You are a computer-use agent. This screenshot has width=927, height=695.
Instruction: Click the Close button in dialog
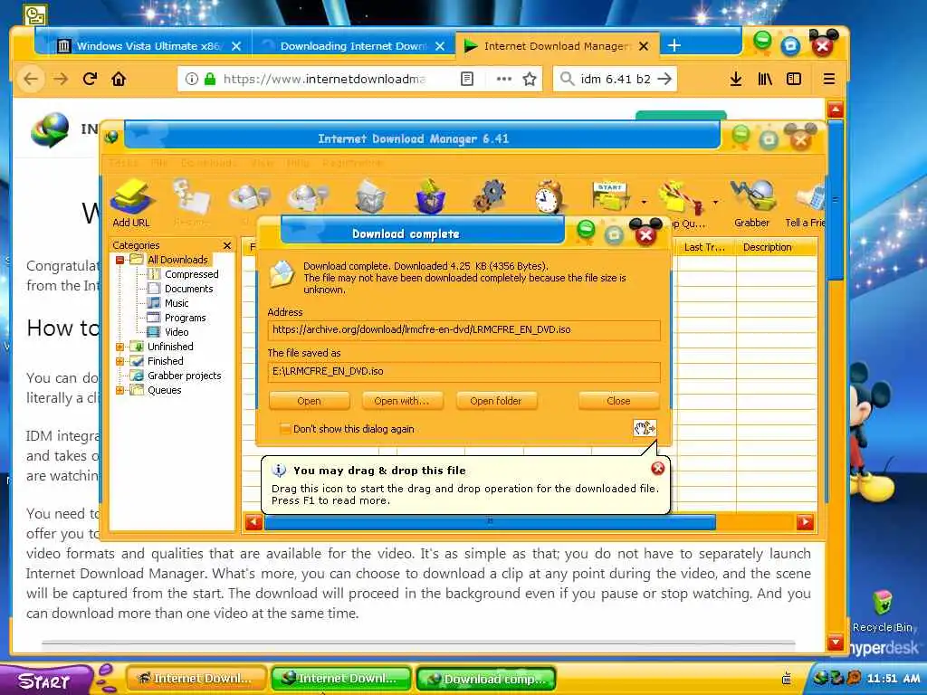tap(618, 401)
